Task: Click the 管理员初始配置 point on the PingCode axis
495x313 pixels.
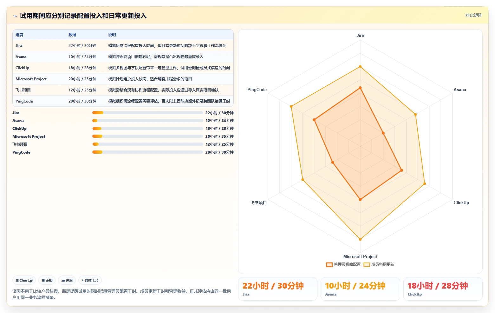Action: pos(314,120)
